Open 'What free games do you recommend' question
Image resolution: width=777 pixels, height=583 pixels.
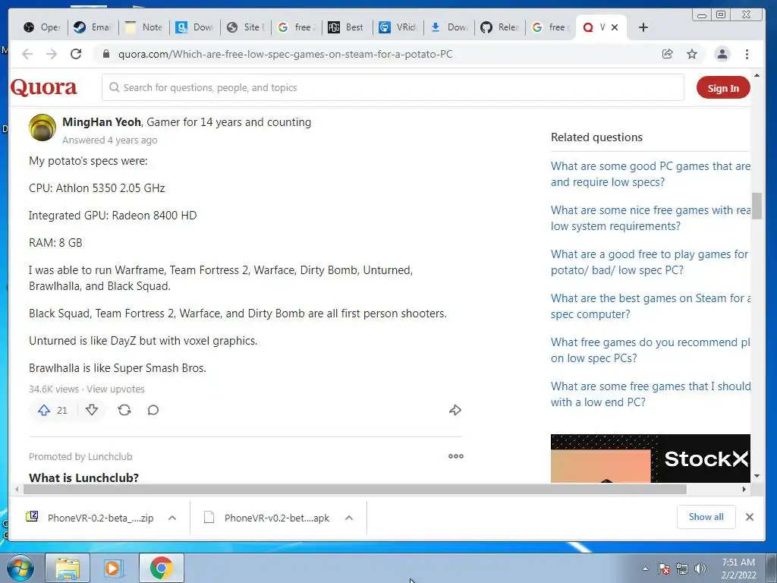point(650,350)
